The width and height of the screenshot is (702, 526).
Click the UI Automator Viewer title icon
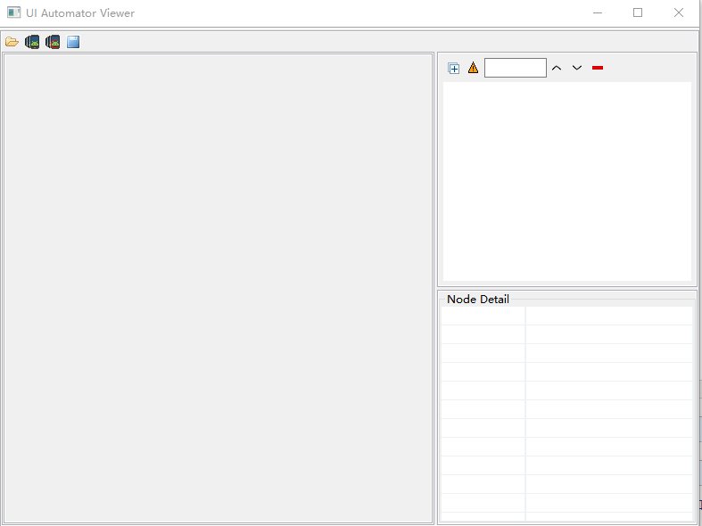pos(14,12)
